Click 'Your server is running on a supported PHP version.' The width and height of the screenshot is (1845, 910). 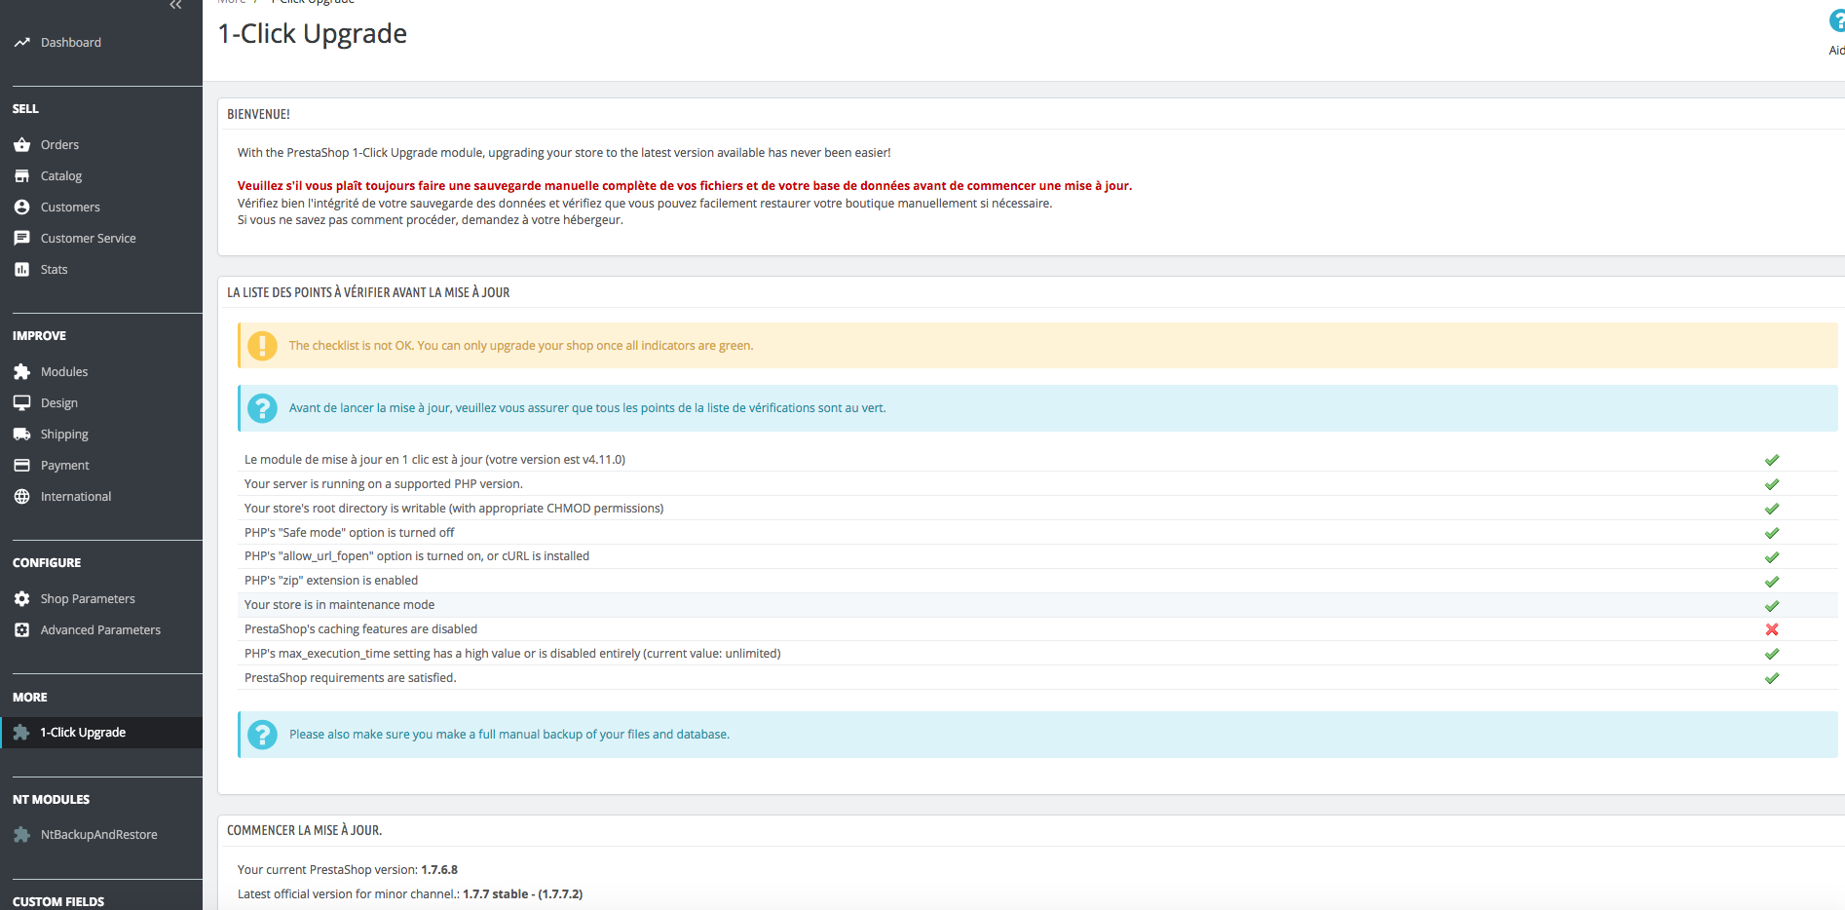pos(384,484)
